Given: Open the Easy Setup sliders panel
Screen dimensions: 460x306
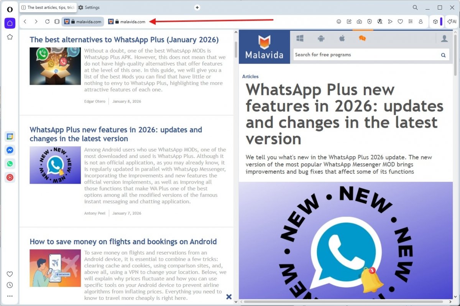Looking at the screenshot, I should tap(411, 22).
